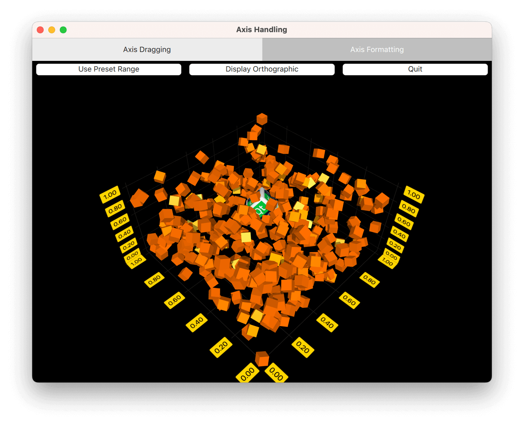The width and height of the screenshot is (524, 425).
Task: Click the green Qt logo in the scatter graph
Action: click(x=260, y=209)
